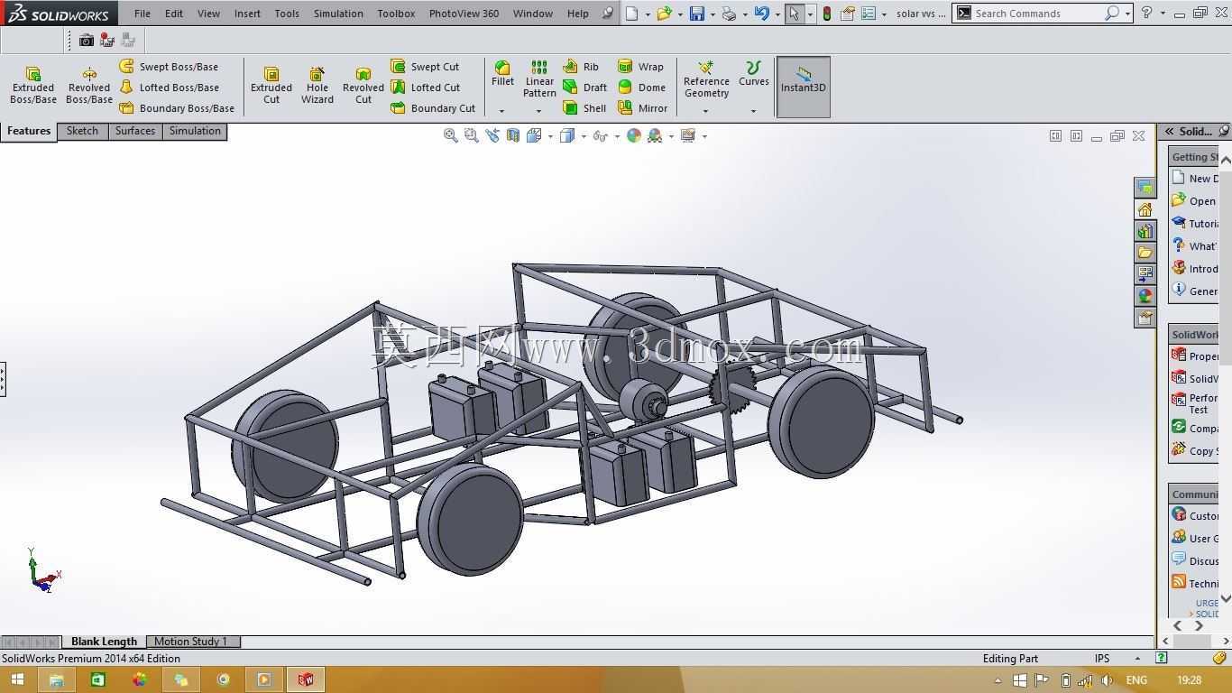Select the Extruded Boss/Base tool
This screenshot has height=693, width=1232.
click(x=33, y=85)
